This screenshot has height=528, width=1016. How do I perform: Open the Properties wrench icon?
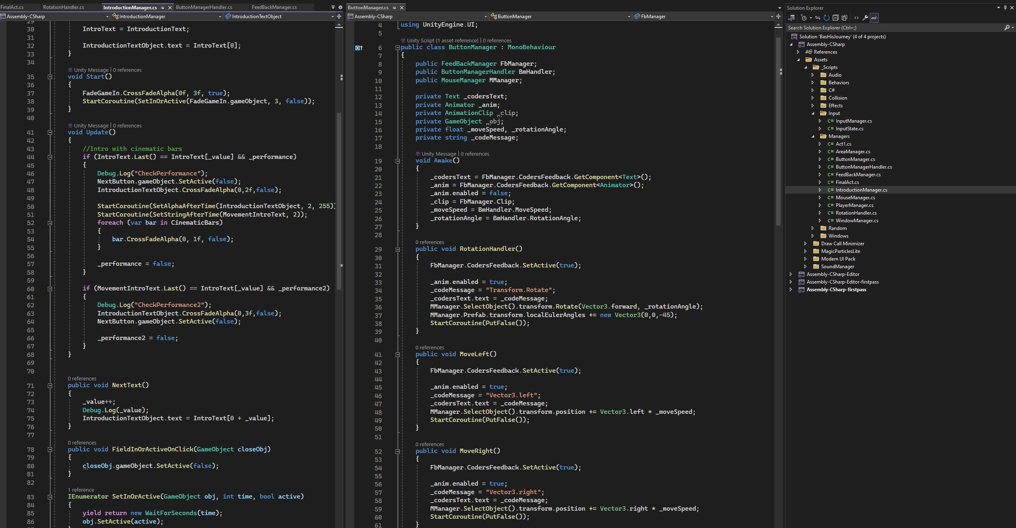pos(865,18)
